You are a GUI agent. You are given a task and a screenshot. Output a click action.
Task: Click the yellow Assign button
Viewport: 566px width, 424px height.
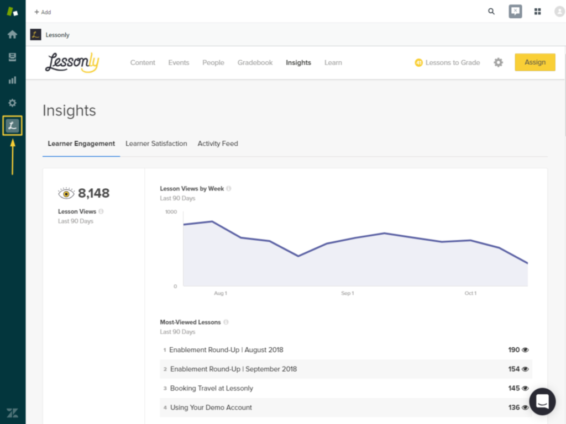click(x=534, y=62)
